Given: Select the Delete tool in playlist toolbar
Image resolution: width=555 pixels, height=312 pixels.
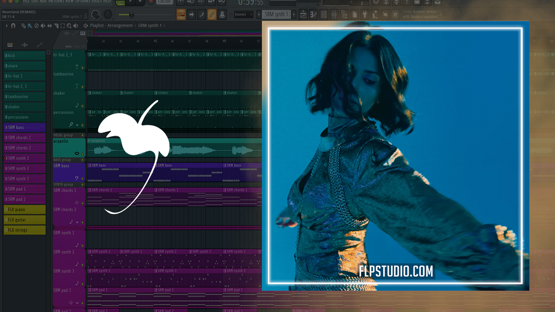Looking at the screenshot, I should (36, 26).
